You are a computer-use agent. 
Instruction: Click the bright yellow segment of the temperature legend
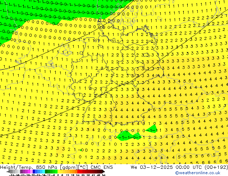click(x=59, y=172)
